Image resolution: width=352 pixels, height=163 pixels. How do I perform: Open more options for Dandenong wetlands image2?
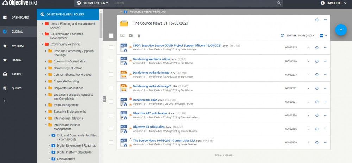325,88
